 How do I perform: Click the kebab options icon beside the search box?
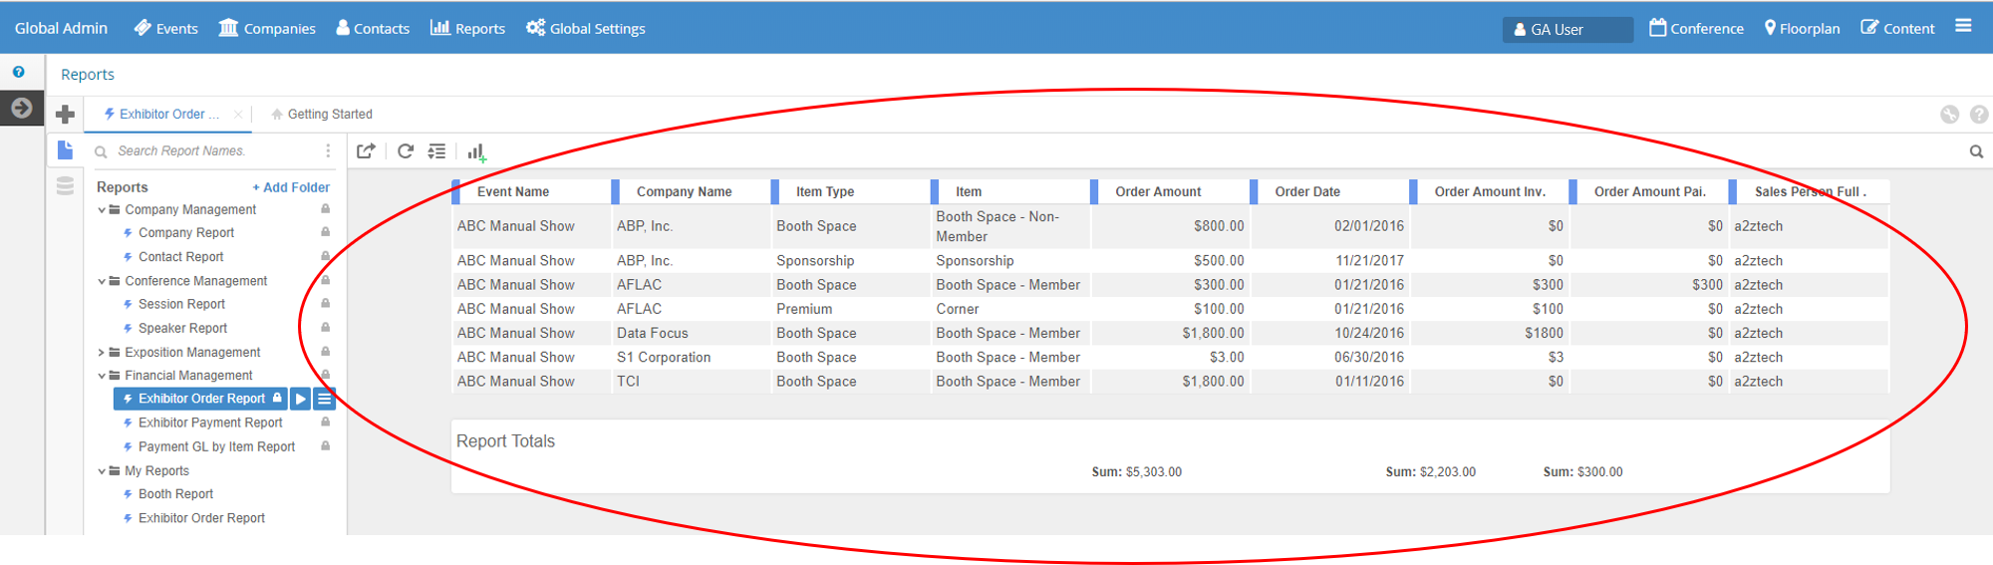click(x=328, y=151)
